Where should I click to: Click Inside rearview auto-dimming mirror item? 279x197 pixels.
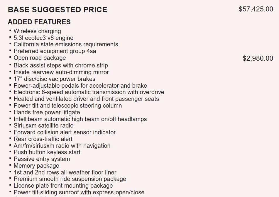pos(61,72)
